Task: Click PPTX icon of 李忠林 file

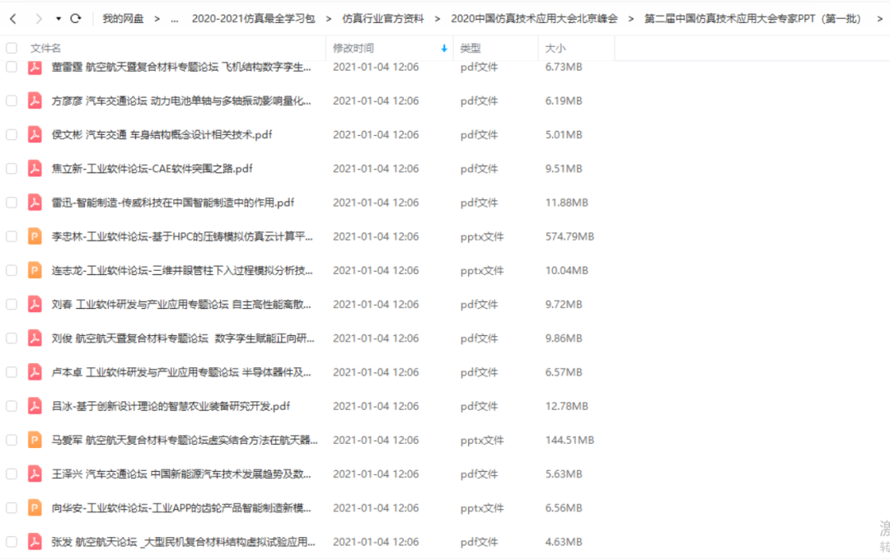Action: click(35, 236)
